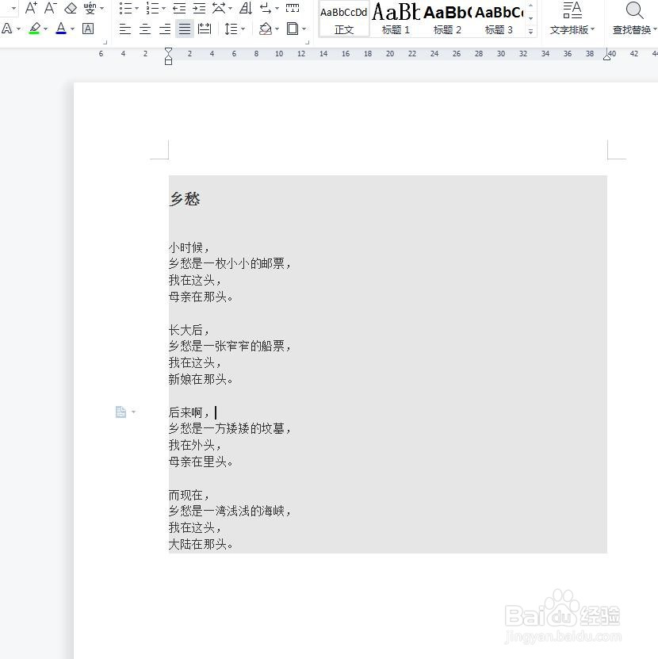
Task: Click left indent square marker on ruler
Action: (169, 62)
